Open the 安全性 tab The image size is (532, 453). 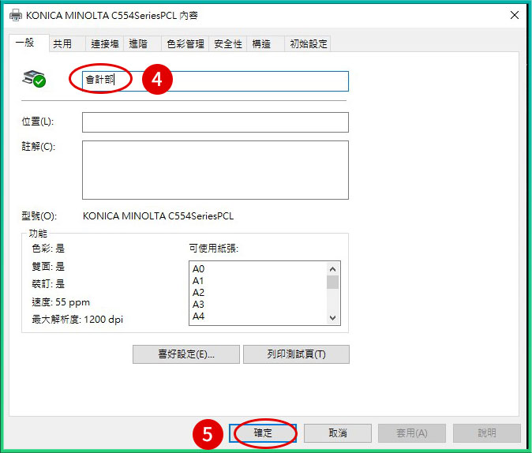click(x=228, y=43)
